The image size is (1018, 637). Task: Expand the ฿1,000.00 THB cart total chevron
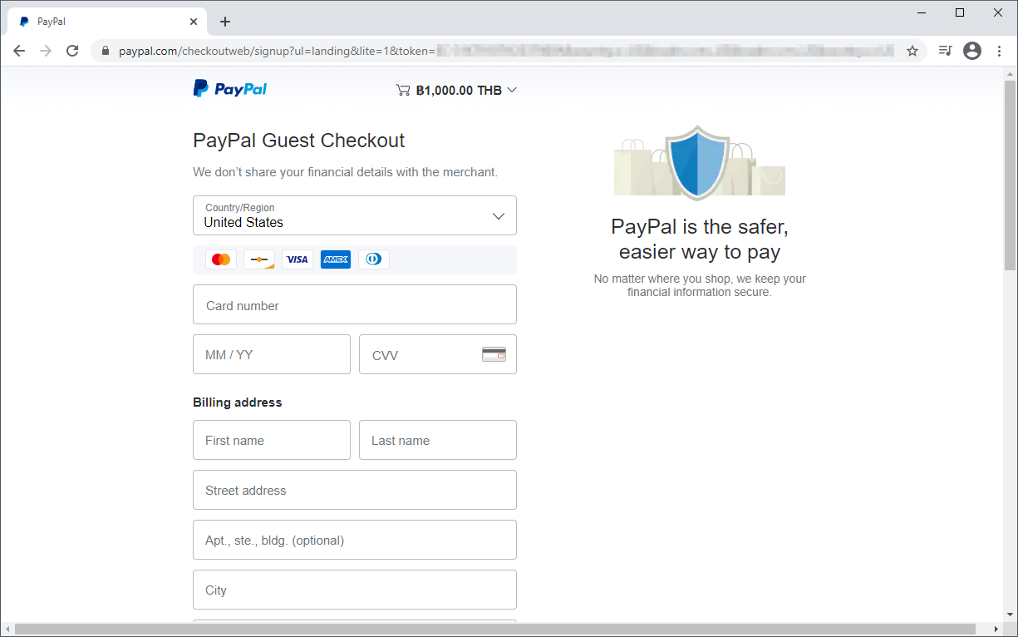[512, 90]
